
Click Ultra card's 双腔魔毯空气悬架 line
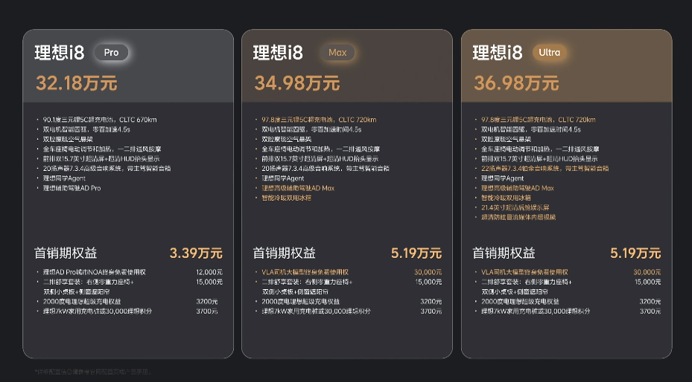[x=507, y=139]
